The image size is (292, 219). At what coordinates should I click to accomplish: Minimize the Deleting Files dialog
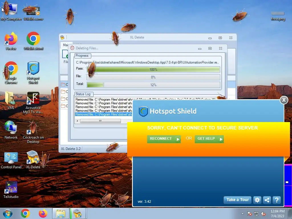(x=200, y=48)
